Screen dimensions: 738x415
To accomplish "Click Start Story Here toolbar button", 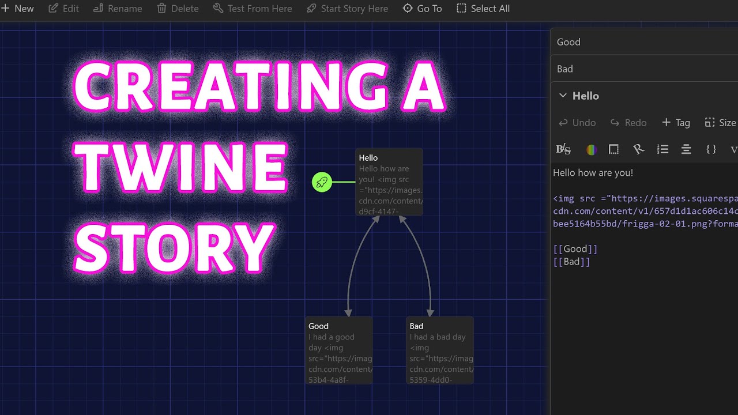I will click(347, 9).
